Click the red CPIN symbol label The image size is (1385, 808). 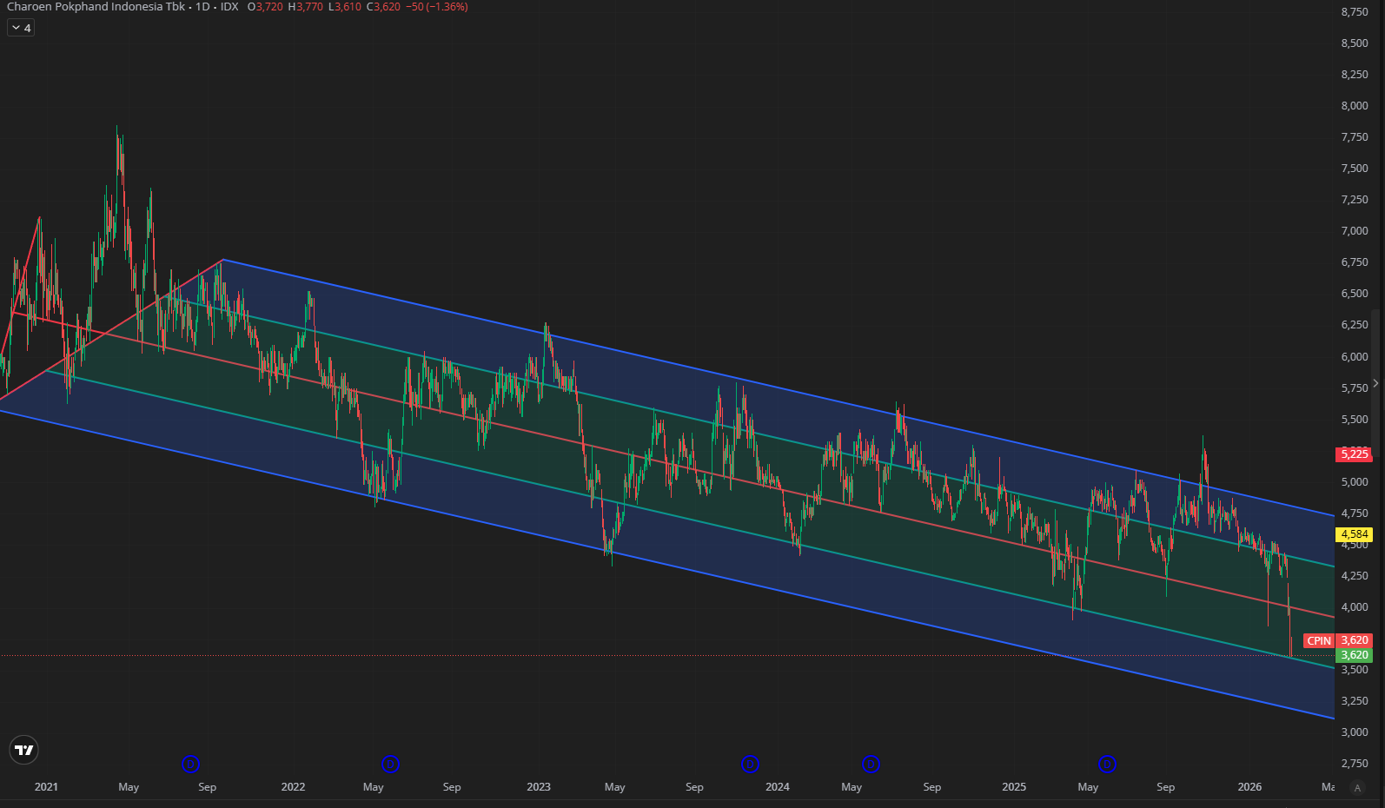click(x=1319, y=640)
